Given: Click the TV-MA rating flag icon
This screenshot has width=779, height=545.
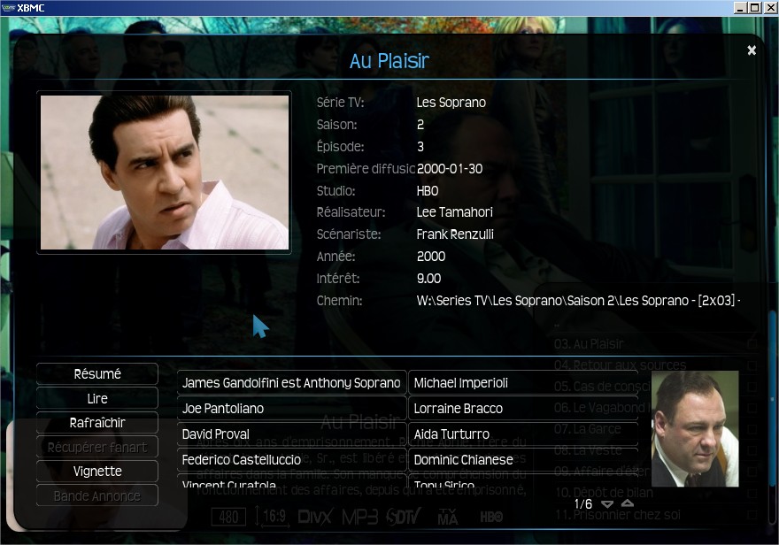Looking at the screenshot, I should (448, 518).
